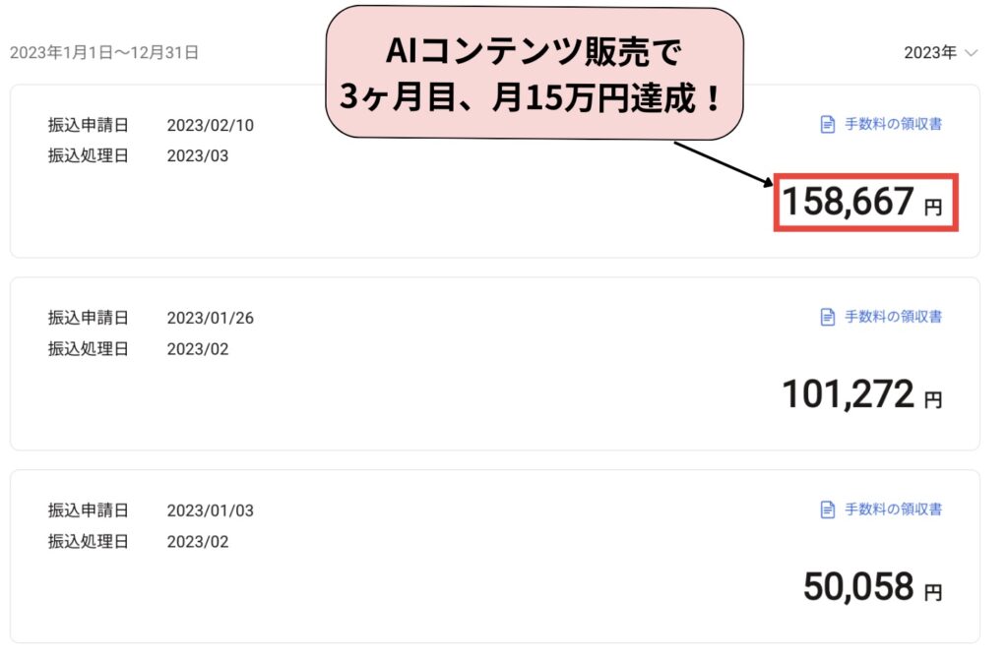
Task: Click 2023/02 processing date in 50,058 yen card
Action: pos(198,541)
